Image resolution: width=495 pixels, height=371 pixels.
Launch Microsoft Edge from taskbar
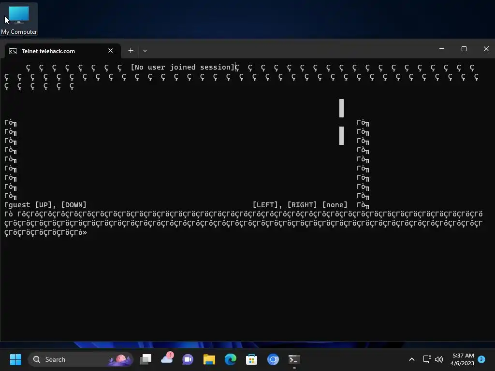[231, 359]
